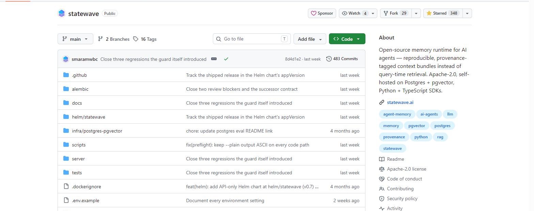Click the statewave repository logo icon

click(61, 14)
